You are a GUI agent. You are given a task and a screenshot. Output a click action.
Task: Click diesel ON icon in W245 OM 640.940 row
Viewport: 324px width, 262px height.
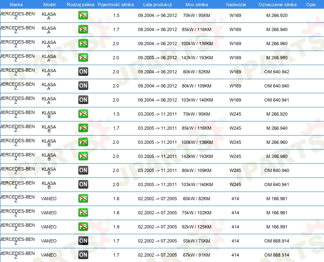(x=83, y=170)
